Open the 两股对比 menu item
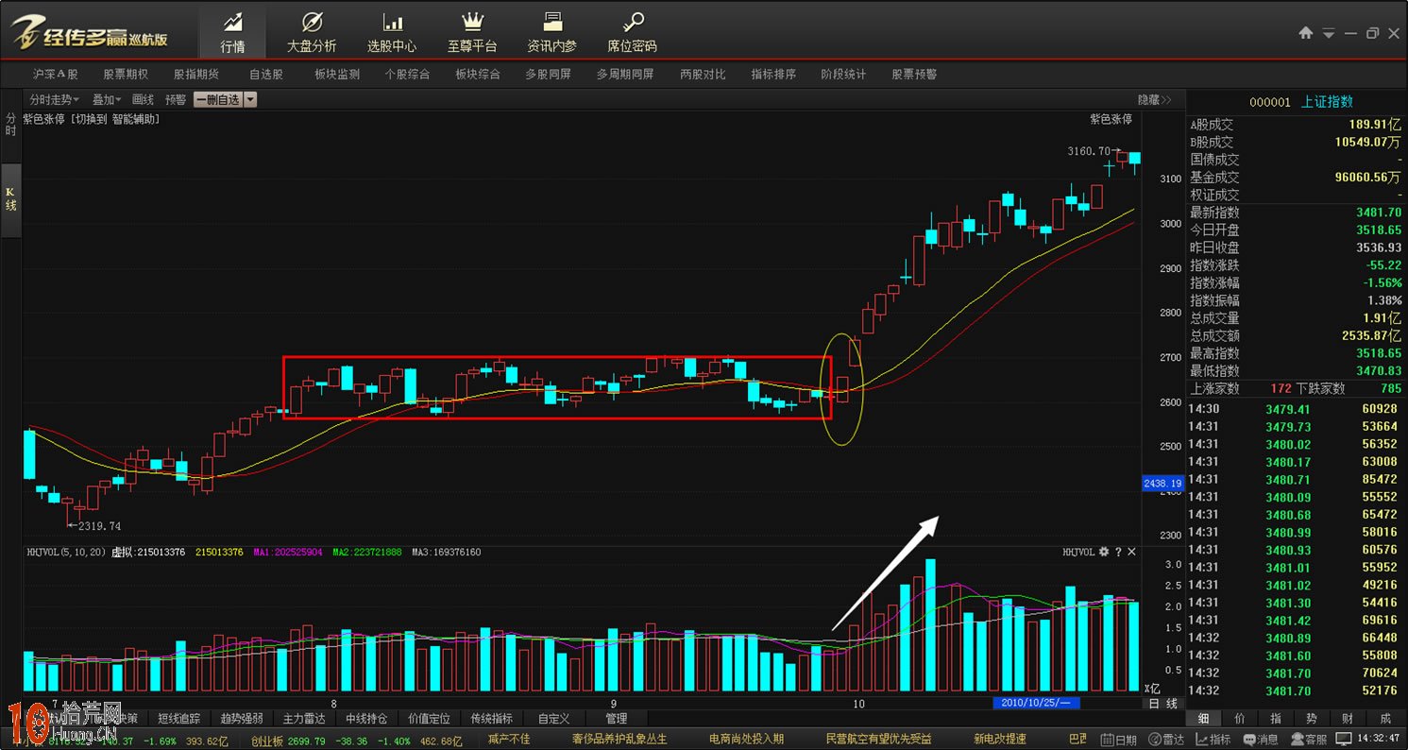The height and width of the screenshot is (750, 1408). pyautogui.click(x=704, y=74)
